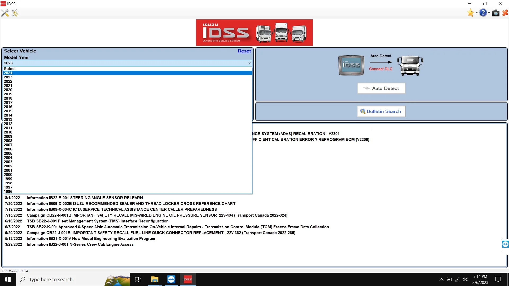
Task: Select model year 2023 in list
Action: click(127, 77)
